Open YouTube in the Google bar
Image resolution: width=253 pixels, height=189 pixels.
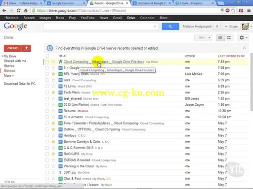click(87, 18)
